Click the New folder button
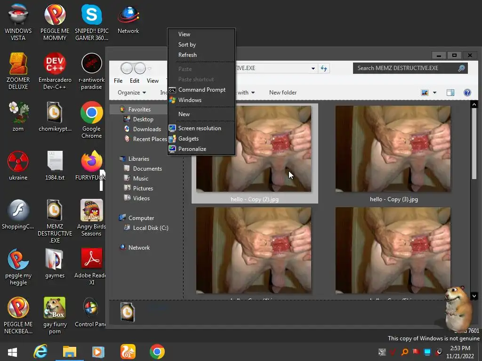Viewport: 482px width, 361px height. (283, 93)
